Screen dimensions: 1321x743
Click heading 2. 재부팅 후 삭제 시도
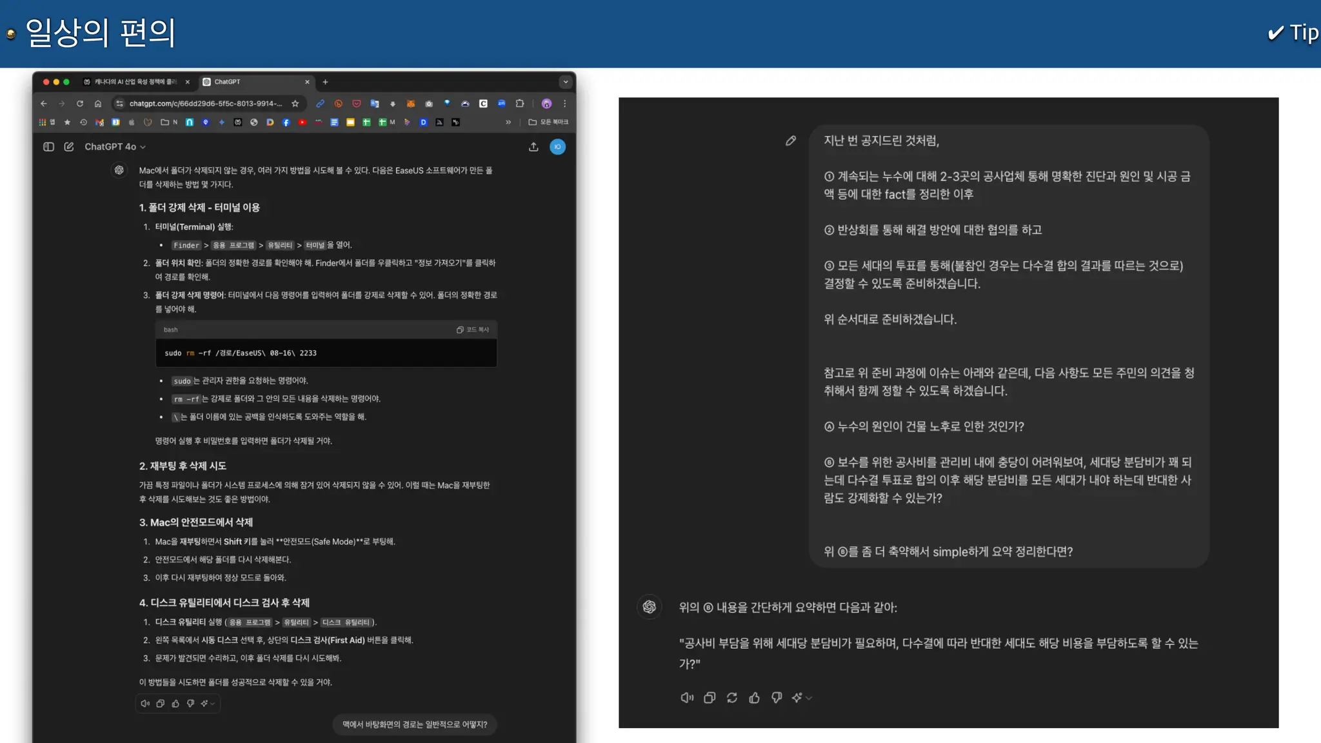pyautogui.click(x=183, y=466)
